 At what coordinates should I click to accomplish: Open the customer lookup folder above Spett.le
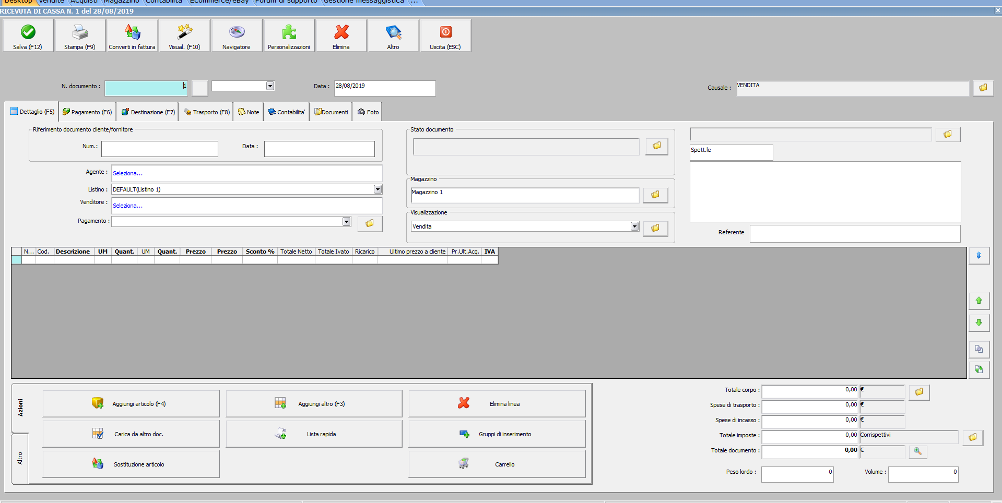(948, 135)
